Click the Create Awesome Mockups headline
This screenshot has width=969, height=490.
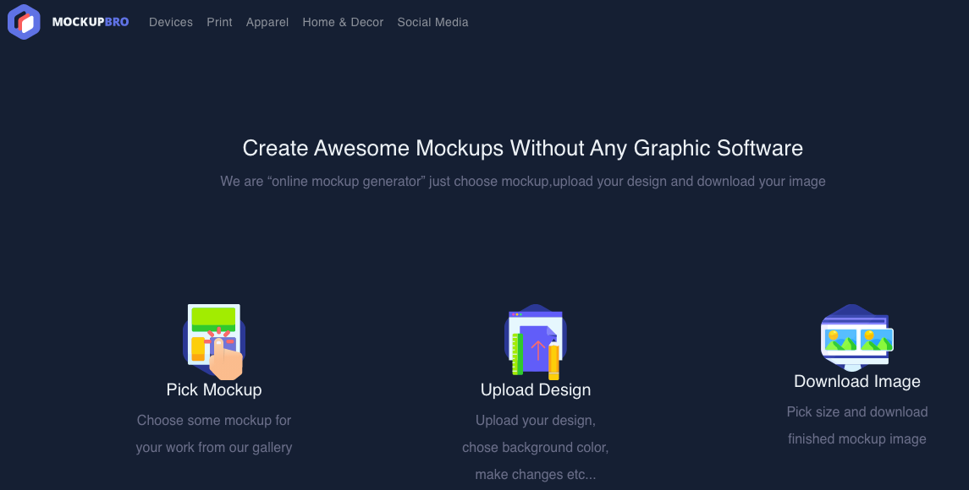523,148
